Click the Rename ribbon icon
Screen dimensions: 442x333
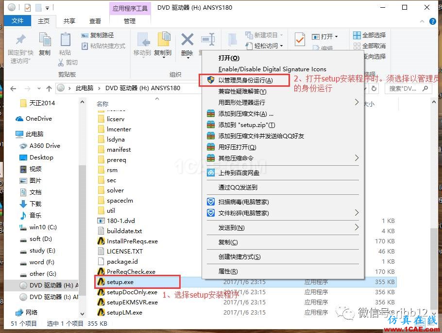pos(207,40)
